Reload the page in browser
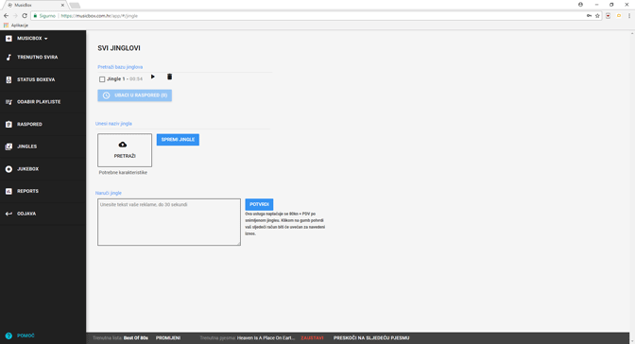 25,16
